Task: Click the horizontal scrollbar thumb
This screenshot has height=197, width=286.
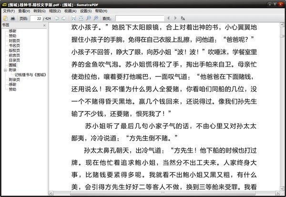Action: pyautogui.click(x=163, y=193)
